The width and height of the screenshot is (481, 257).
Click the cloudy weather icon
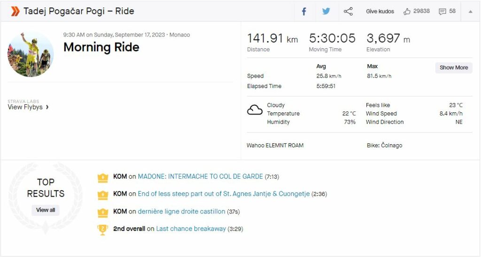click(x=255, y=110)
